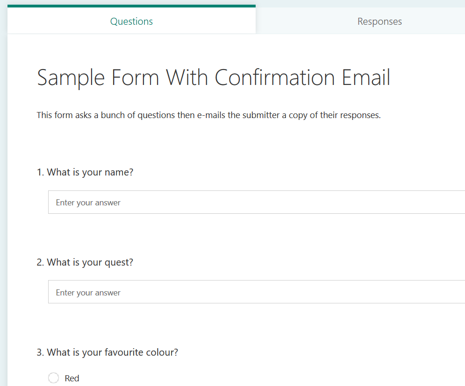The image size is (465, 386).
Task: Focus the answer field under name question
Action: coord(256,203)
